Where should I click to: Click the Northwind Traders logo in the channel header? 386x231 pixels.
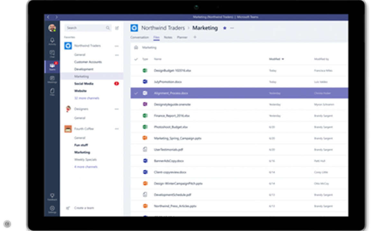tap(134, 28)
